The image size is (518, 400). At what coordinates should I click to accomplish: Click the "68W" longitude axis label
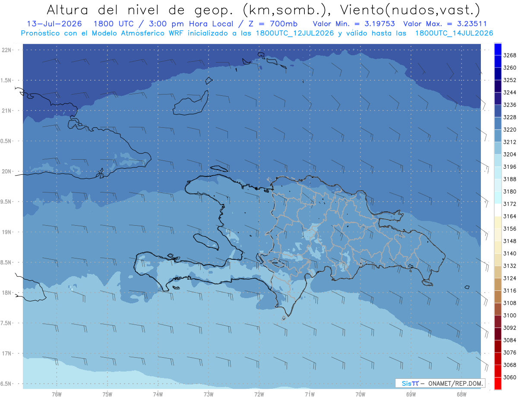click(x=461, y=394)
